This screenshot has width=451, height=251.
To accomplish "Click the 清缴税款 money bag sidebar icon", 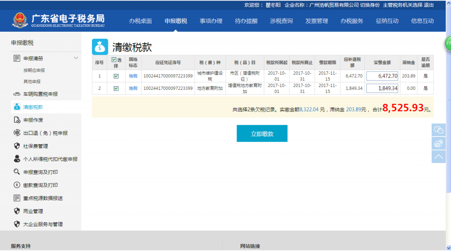I will click(17, 107).
